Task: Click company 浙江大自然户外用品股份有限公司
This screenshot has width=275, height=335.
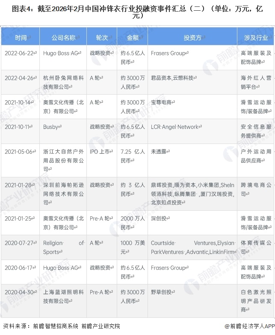Action: tap(63, 160)
